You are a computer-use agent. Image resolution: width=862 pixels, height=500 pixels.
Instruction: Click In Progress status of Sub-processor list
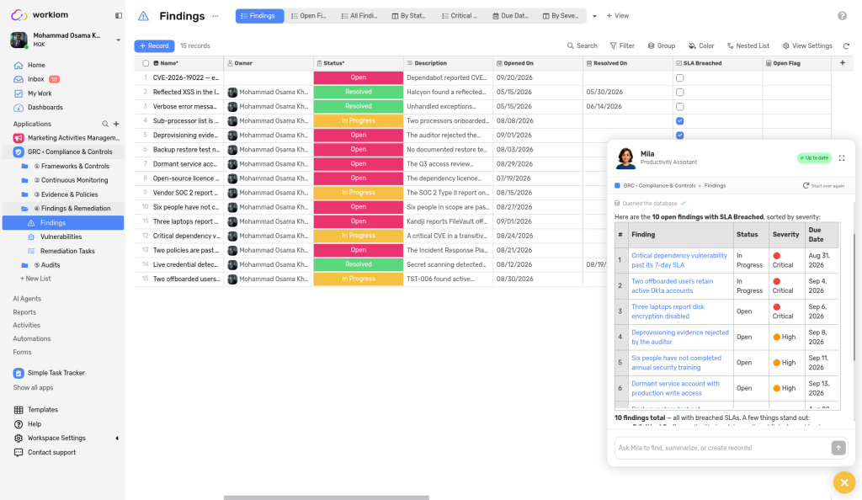pyautogui.click(x=359, y=120)
